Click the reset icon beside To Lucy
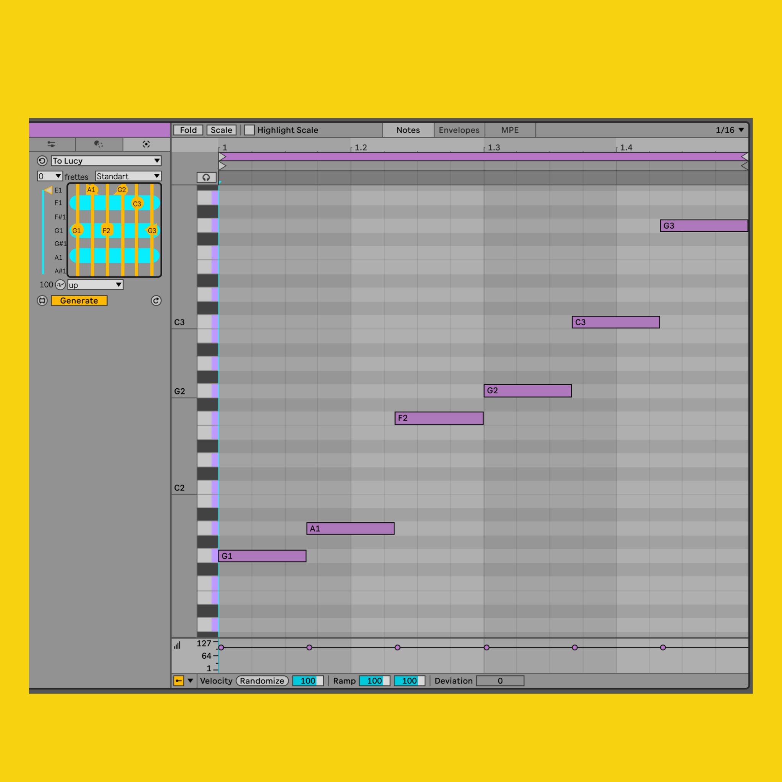The image size is (782, 782). pos(42,161)
